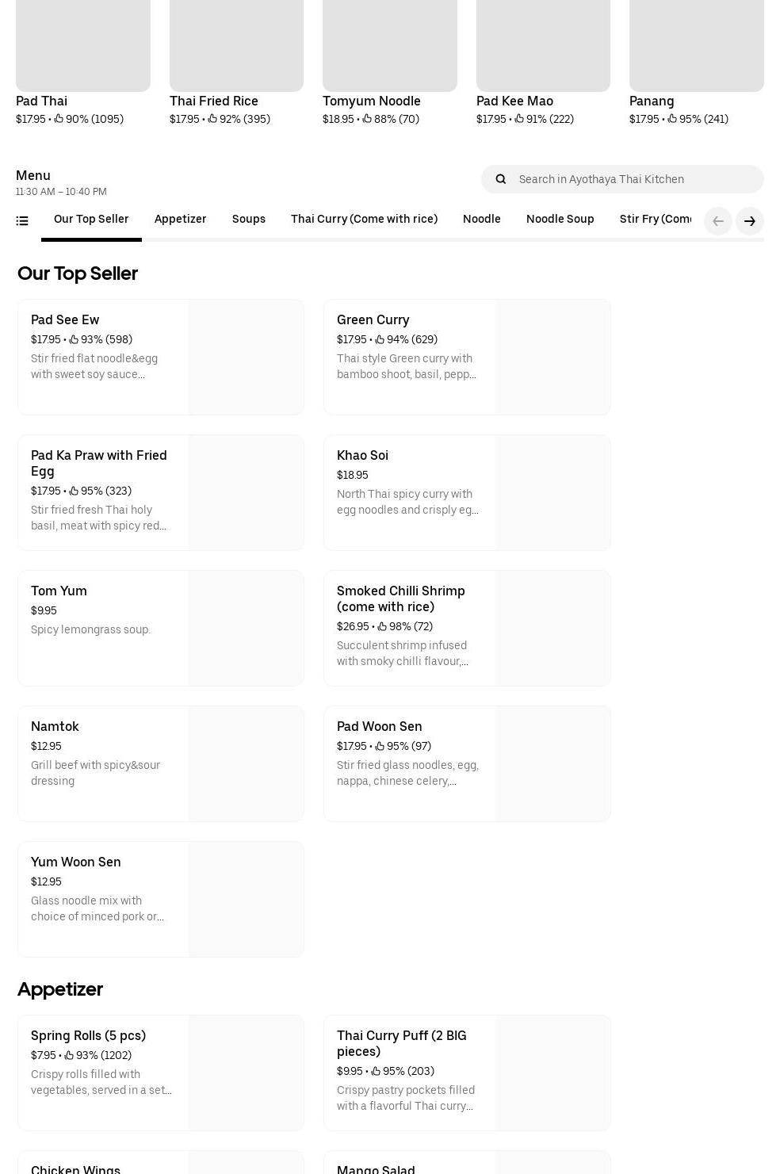Screen dimensions: 780x1174
Task: Click the left arrow category button
Action: pyautogui.click(x=717, y=221)
